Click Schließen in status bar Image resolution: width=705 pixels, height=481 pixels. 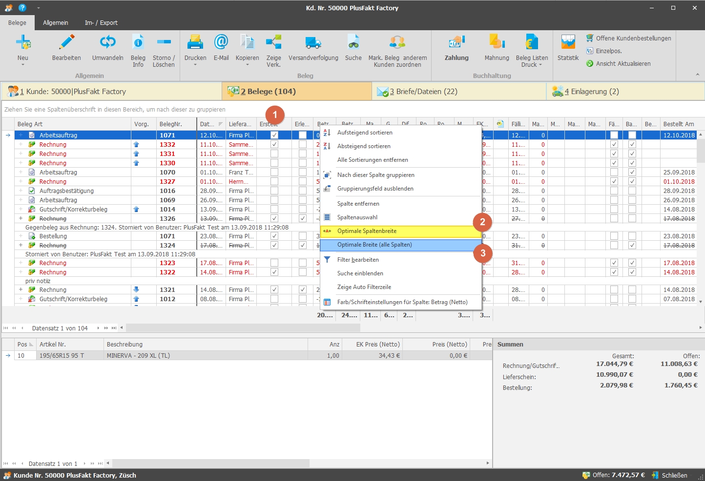click(x=669, y=475)
